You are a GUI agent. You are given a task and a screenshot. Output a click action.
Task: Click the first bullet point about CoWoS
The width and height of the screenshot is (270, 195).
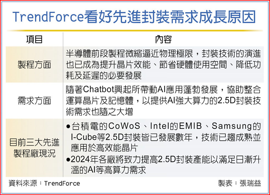163,137
